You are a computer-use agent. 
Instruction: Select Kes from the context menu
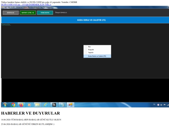[x=97, y=47]
